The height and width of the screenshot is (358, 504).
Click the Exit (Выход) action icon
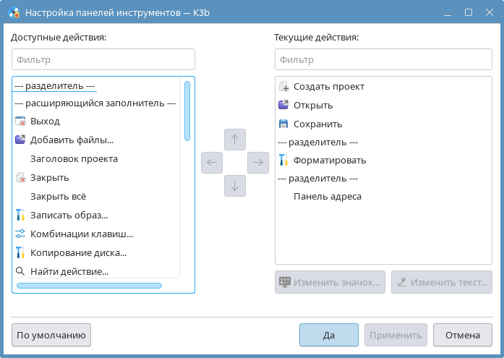coord(20,121)
